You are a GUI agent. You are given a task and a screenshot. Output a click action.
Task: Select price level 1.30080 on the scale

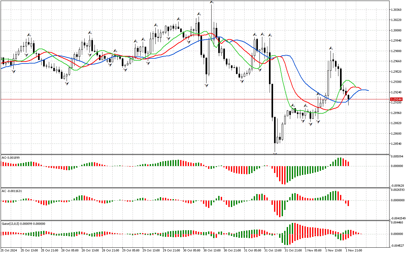[x=396, y=30]
